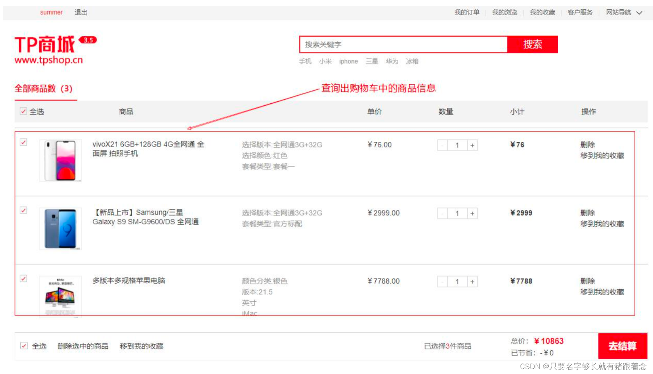
Task: Open 【新品上市】Samsung/三星 product title
Action: [x=146, y=217]
